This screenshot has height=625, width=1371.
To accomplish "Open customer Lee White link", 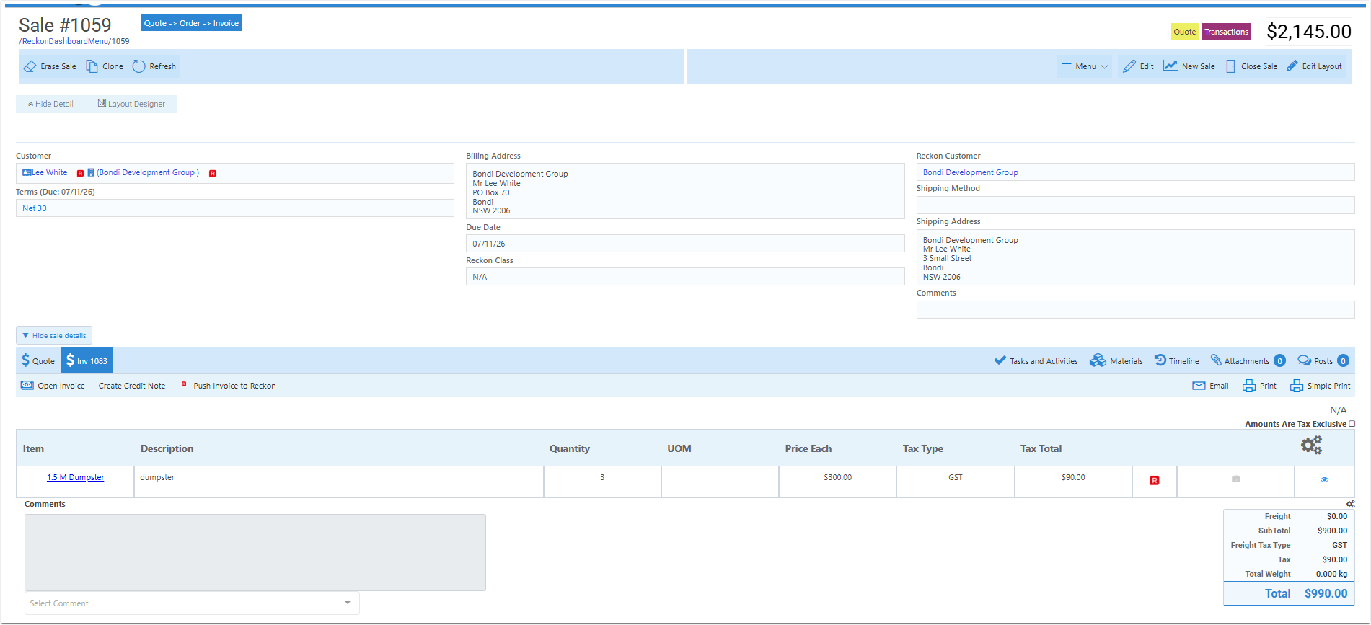I will click(49, 172).
